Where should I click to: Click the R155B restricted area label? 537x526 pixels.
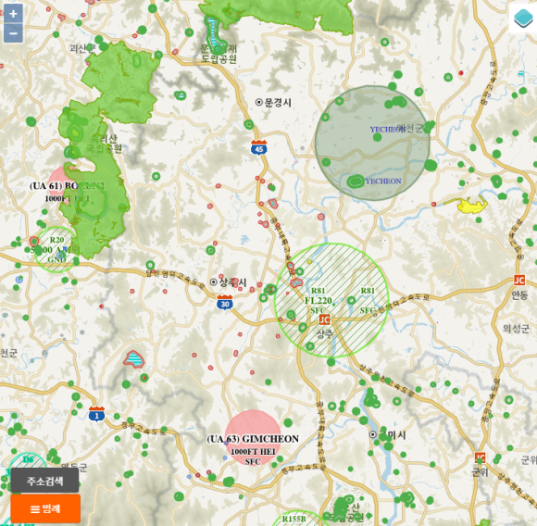tap(293, 520)
